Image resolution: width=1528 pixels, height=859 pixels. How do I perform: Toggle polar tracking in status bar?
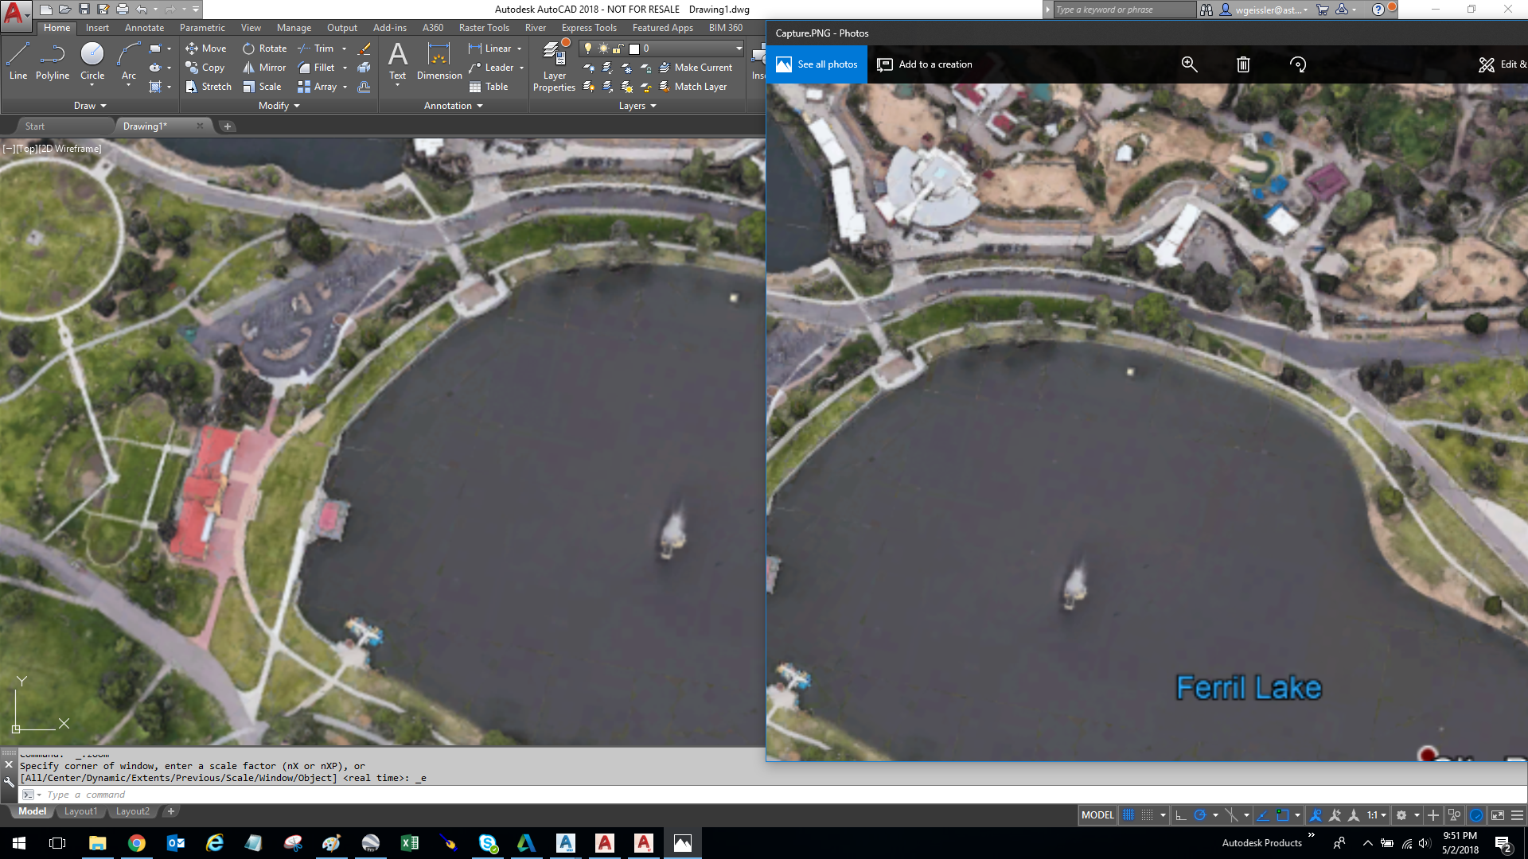[x=1200, y=815]
